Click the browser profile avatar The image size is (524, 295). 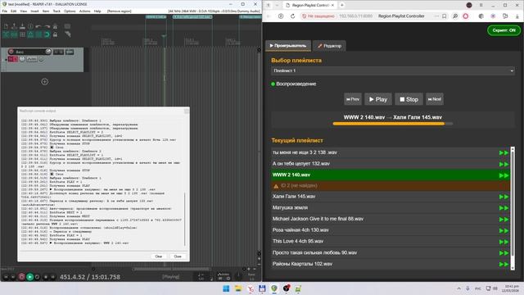pyautogui.click(x=469, y=5)
